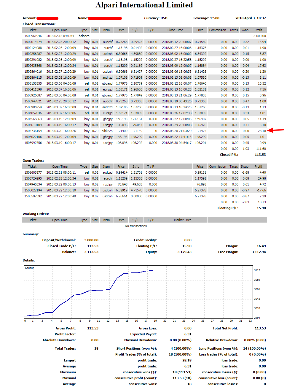Click the margin value '16.49'

coord(261,246)
